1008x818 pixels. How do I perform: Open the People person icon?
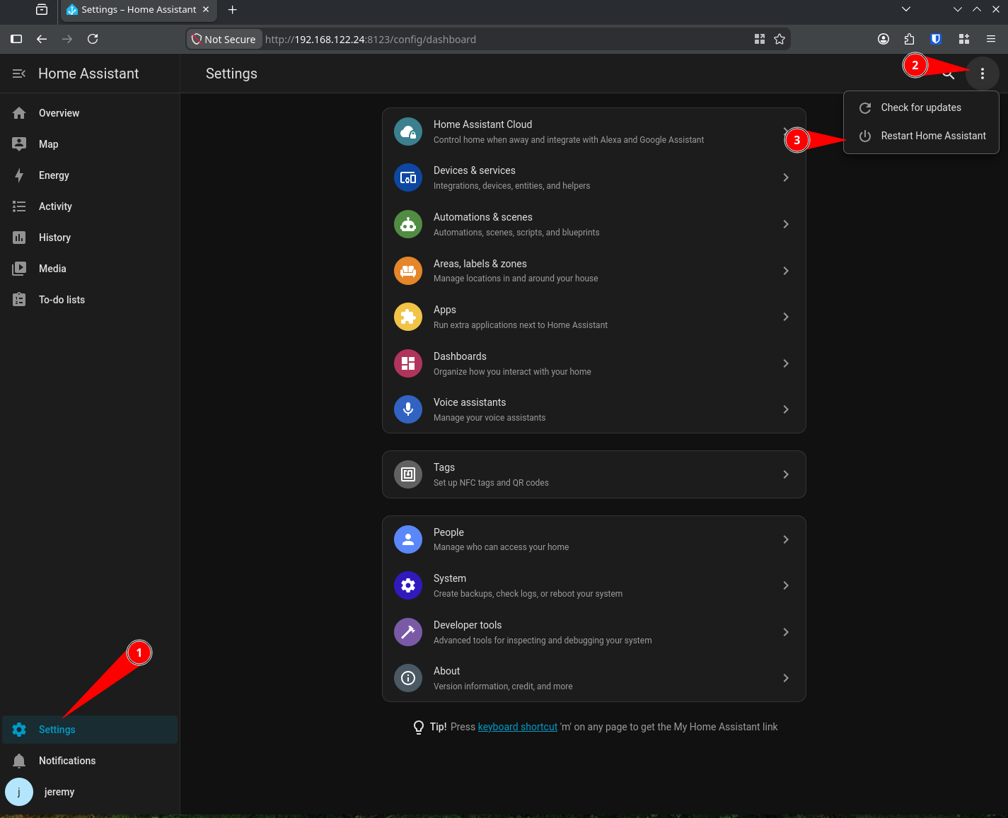pos(408,539)
